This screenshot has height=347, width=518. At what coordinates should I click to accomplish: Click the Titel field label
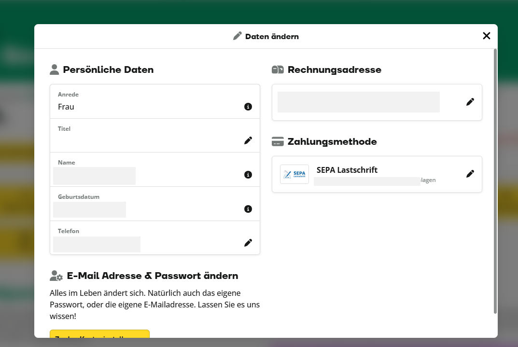[64, 129]
